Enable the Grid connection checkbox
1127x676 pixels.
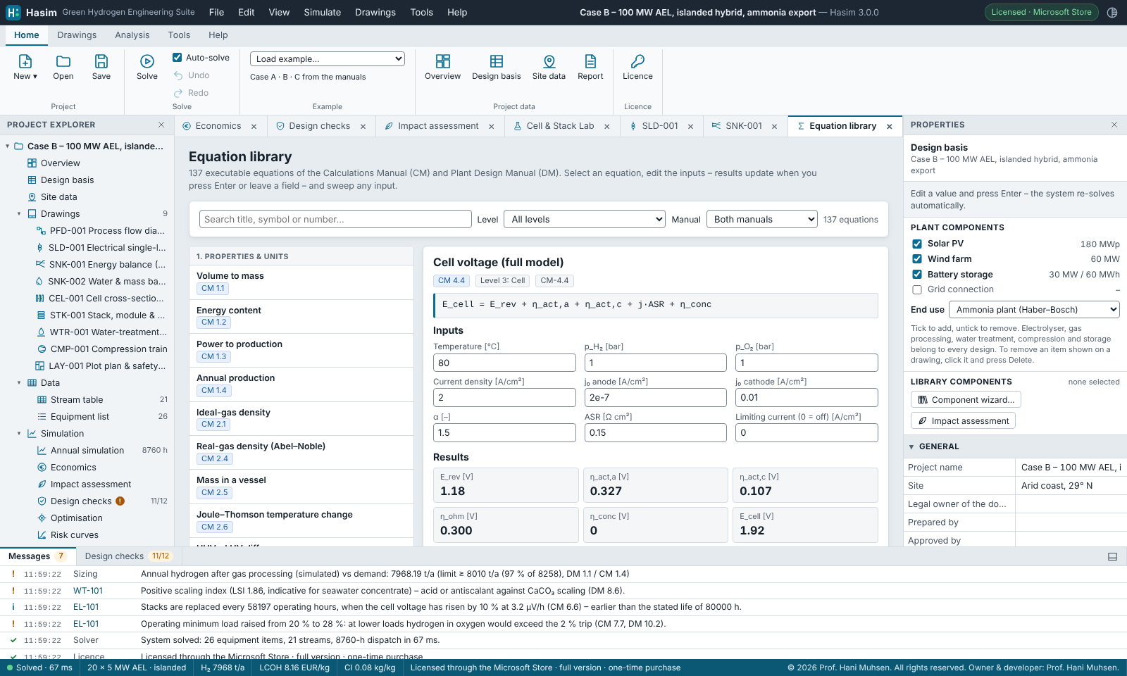point(917,289)
